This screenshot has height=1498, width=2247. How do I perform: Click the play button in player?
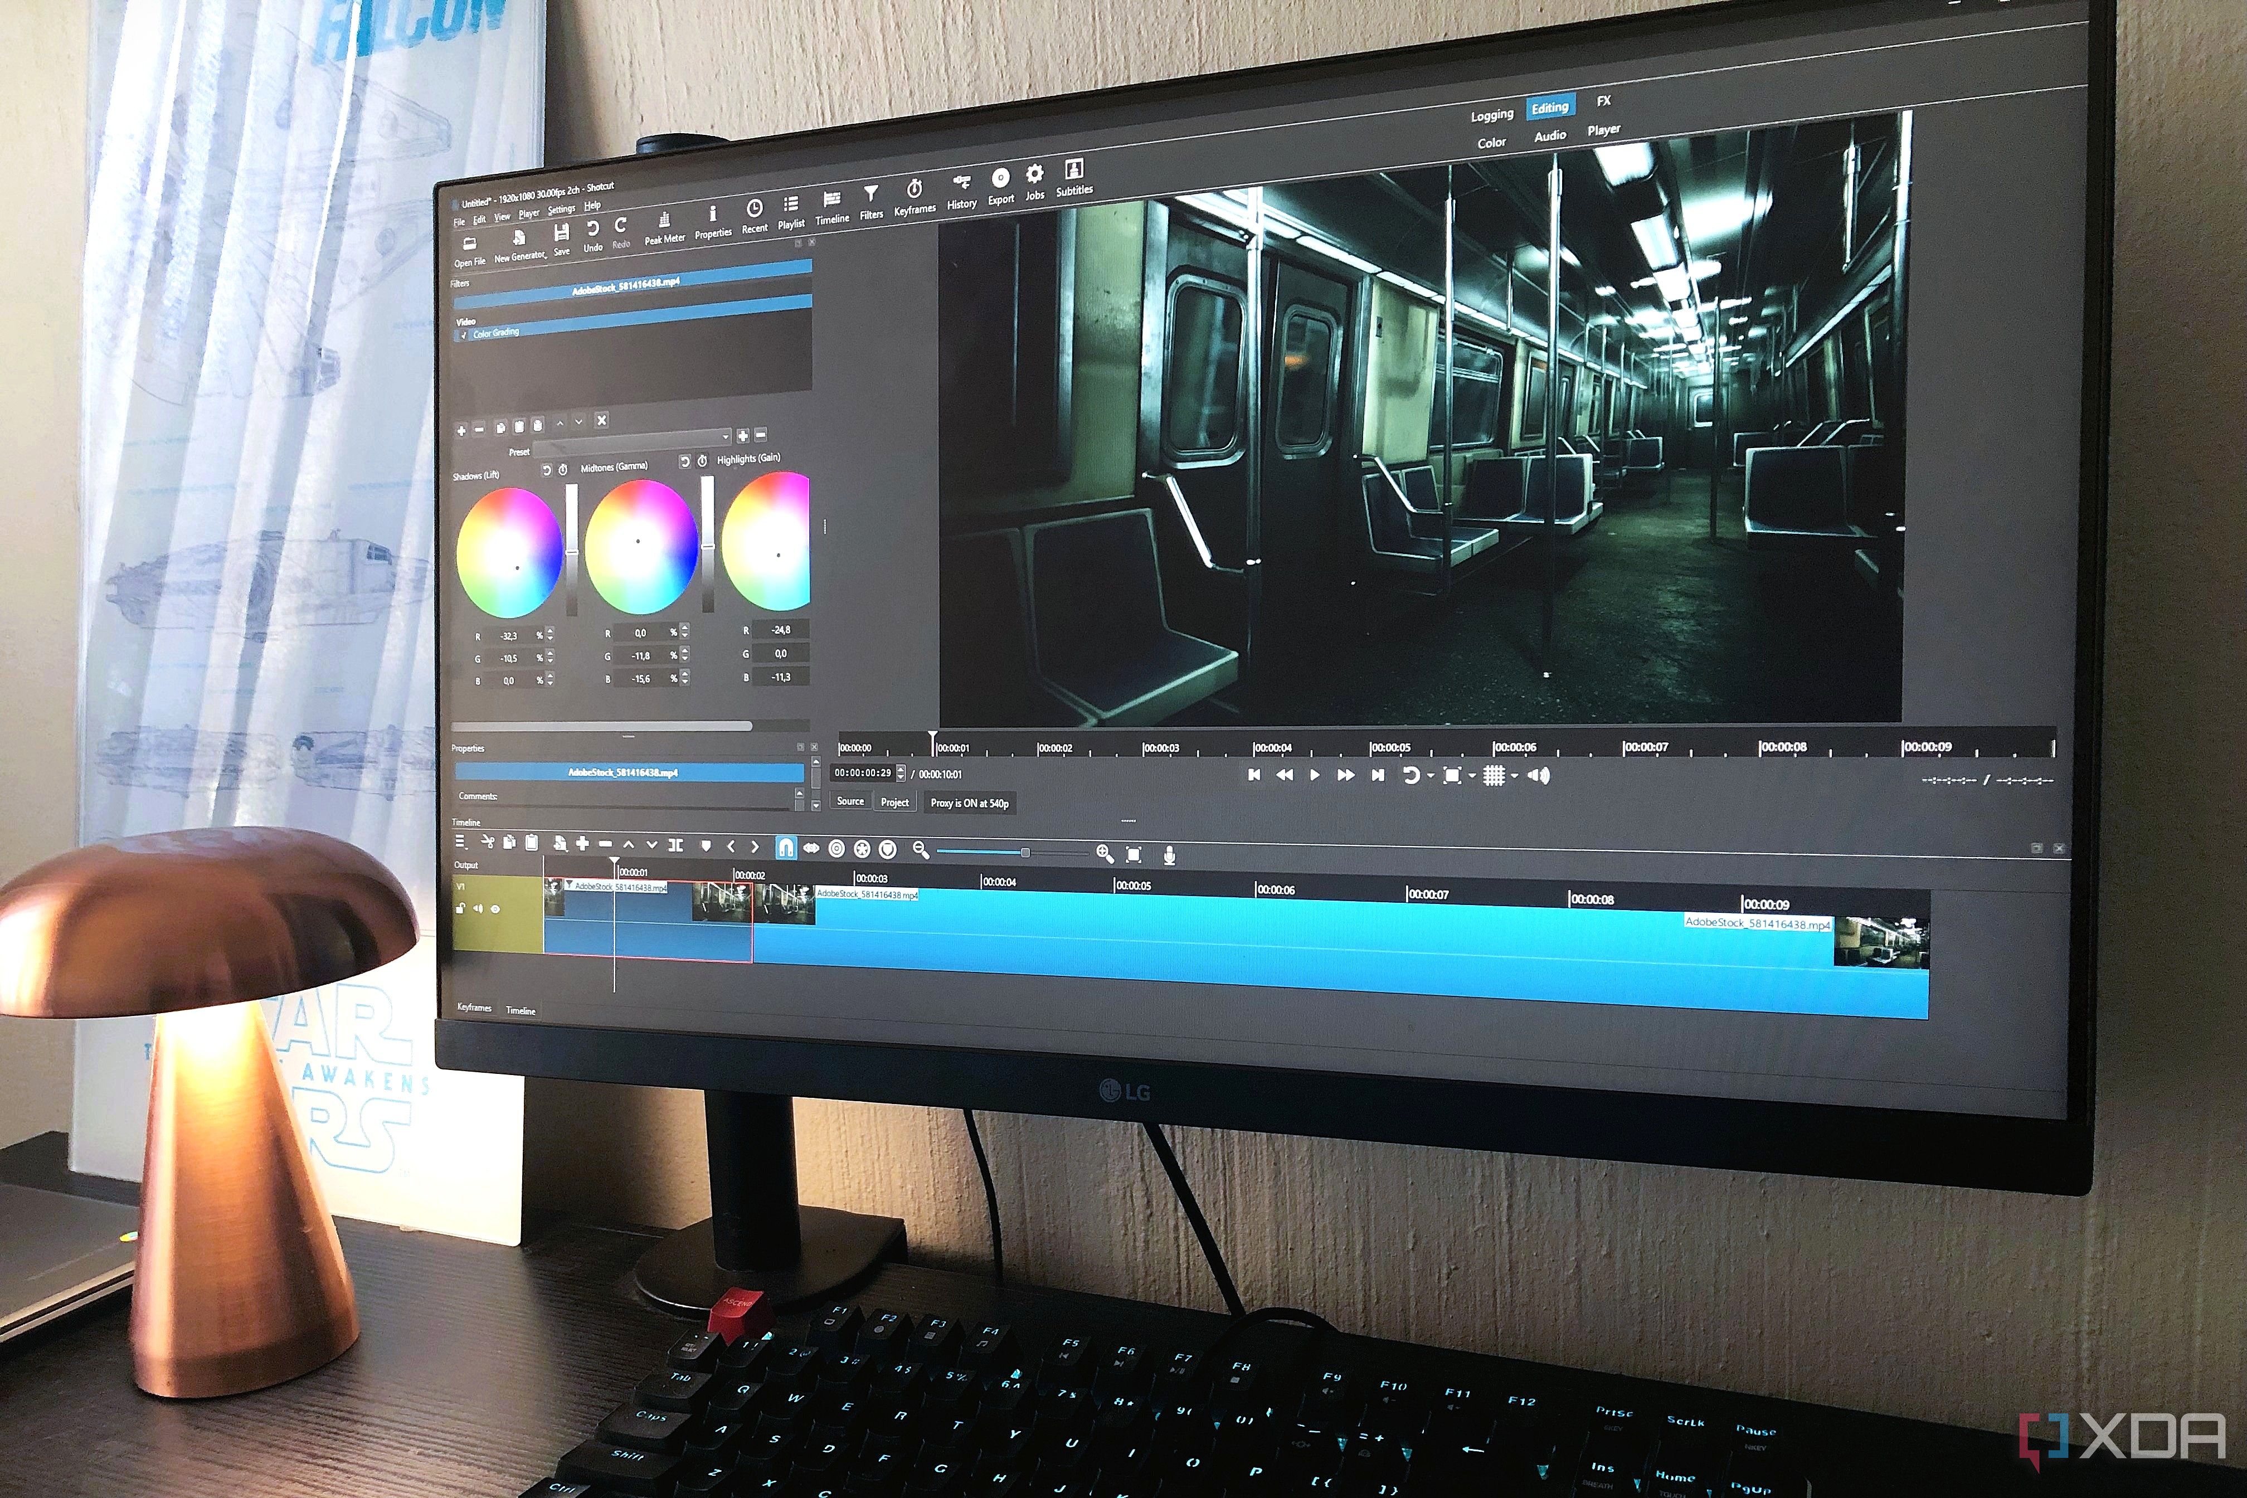(x=1315, y=775)
